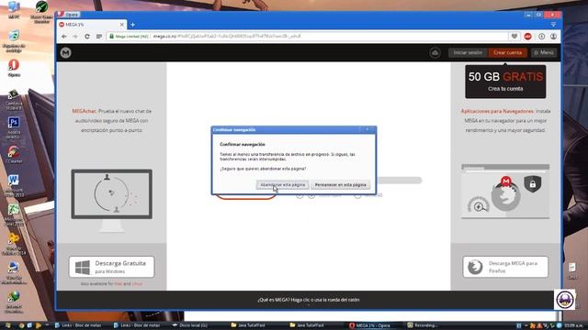Close the Confirmar navegación dialog

pos(367,129)
